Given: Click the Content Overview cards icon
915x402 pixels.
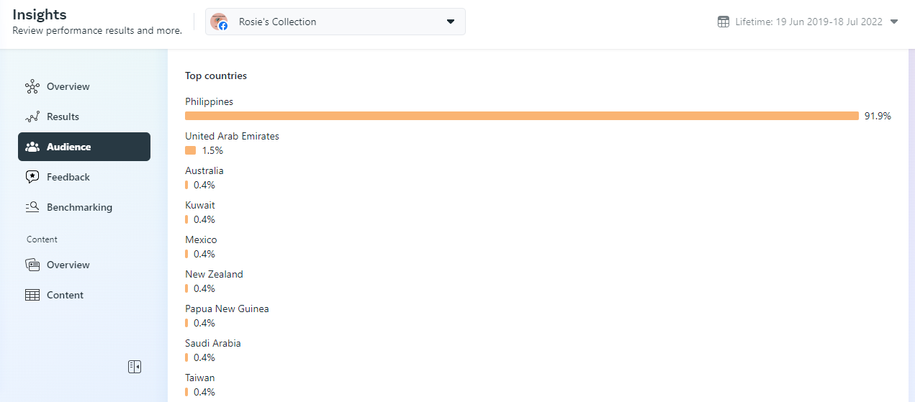Looking at the screenshot, I should [32, 265].
